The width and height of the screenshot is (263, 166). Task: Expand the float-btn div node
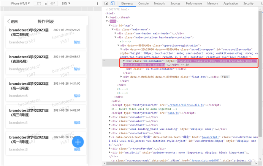[x=121, y=77]
